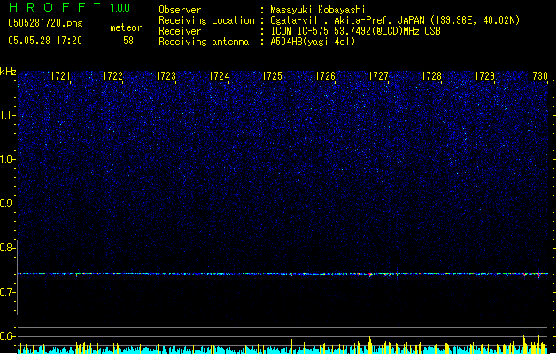Click the 1721 time marker
Screen dimensions: 557x354
click(60, 76)
